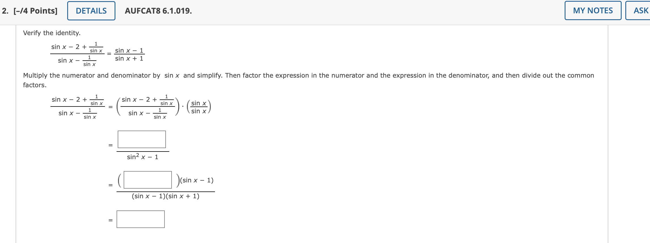Click the DETAILS button
The height and width of the screenshot is (243, 650).
(90, 11)
